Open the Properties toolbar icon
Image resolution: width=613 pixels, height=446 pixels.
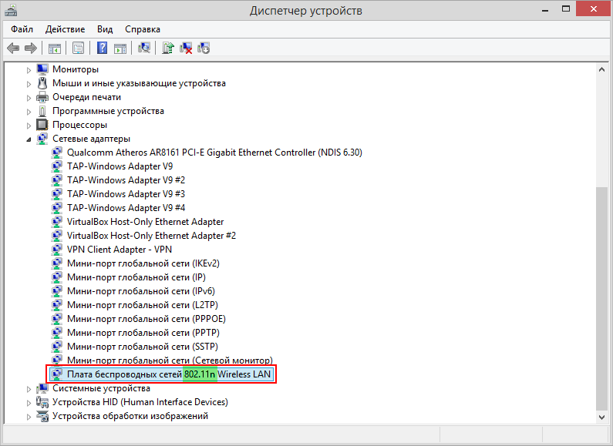pos(78,48)
